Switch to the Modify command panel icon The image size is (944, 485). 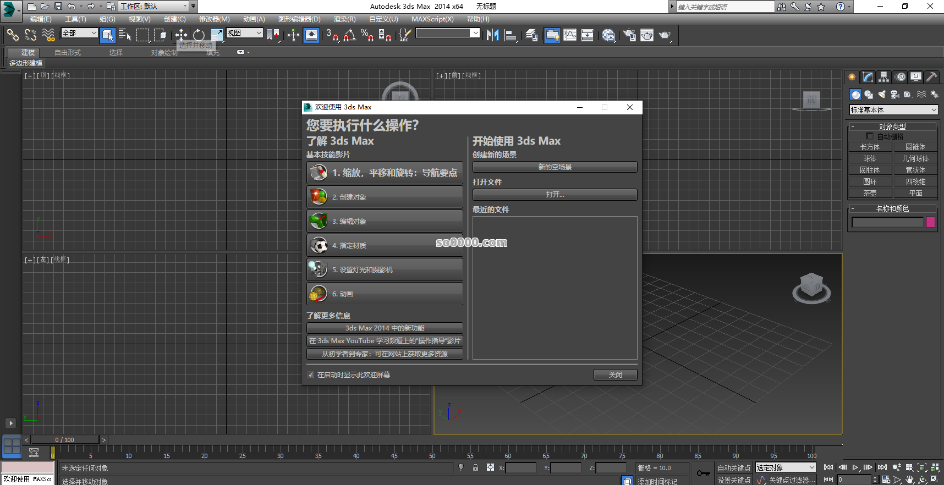(868, 77)
